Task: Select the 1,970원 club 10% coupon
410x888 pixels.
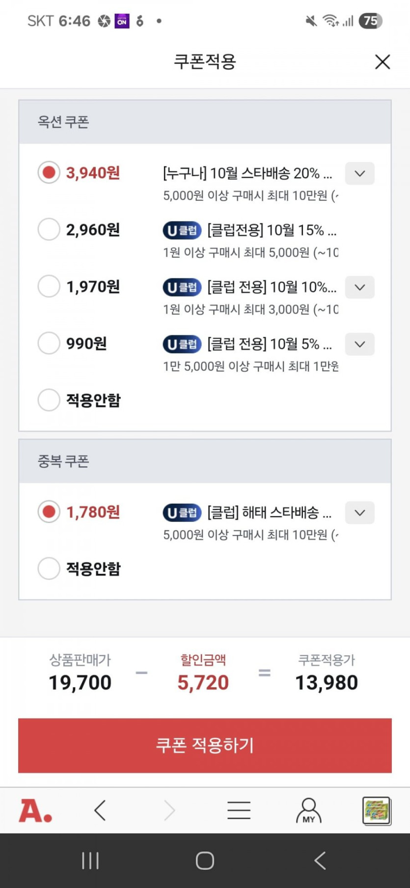Action: tap(49, 286)
